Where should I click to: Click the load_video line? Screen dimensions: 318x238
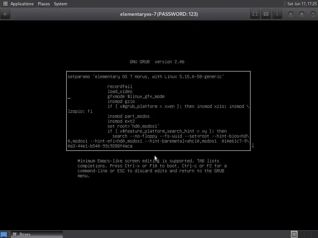click(x=120, y=91)
